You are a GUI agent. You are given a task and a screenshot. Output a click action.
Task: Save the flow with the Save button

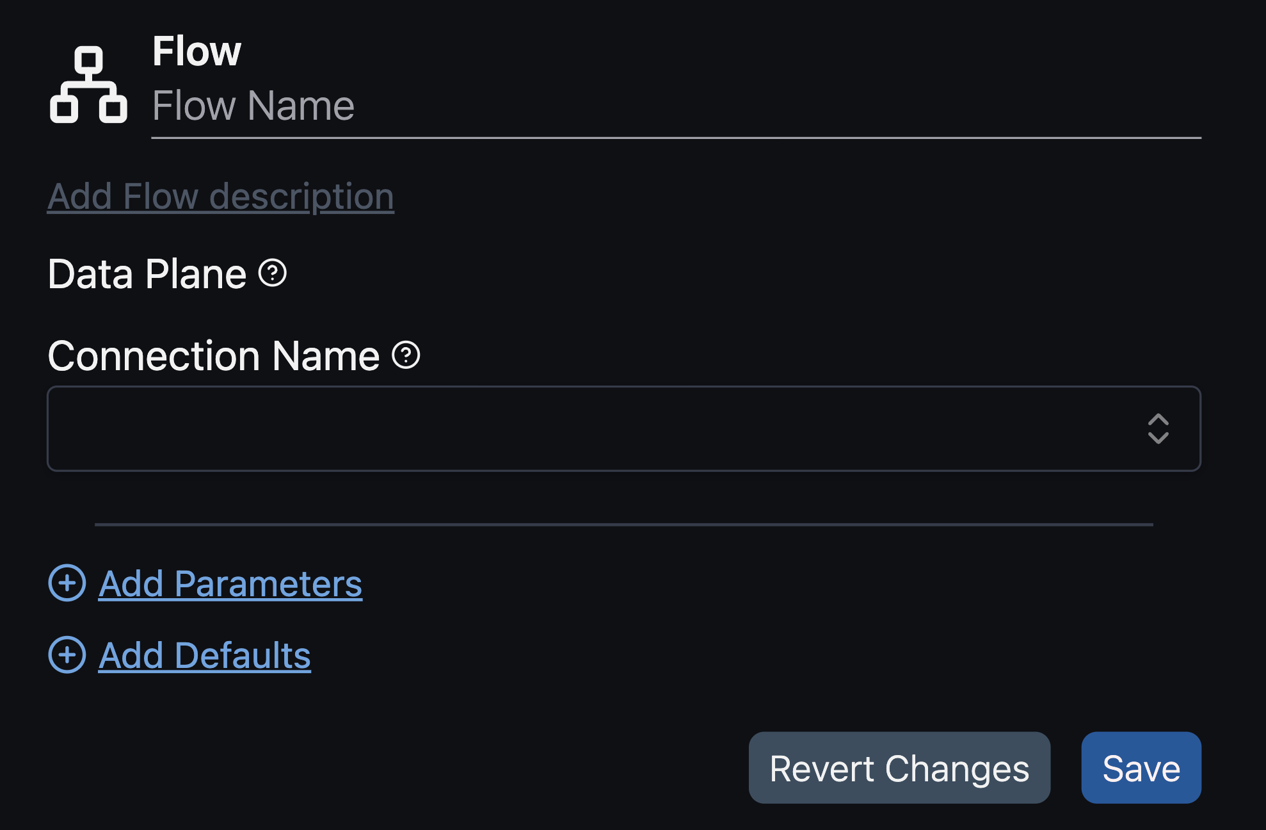(x=1141, y=768)
